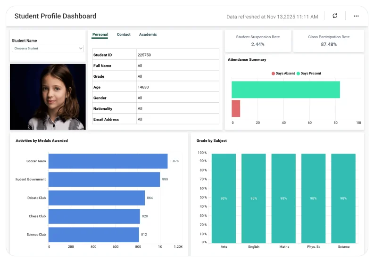This screenshot has height=262, width=374.
Task: Click the Grade row label in table
Action: 99,76
